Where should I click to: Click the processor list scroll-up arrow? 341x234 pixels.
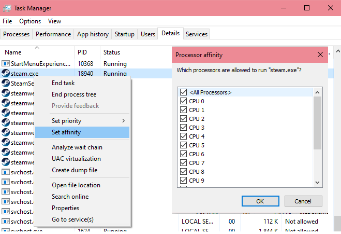click(317, 92)
